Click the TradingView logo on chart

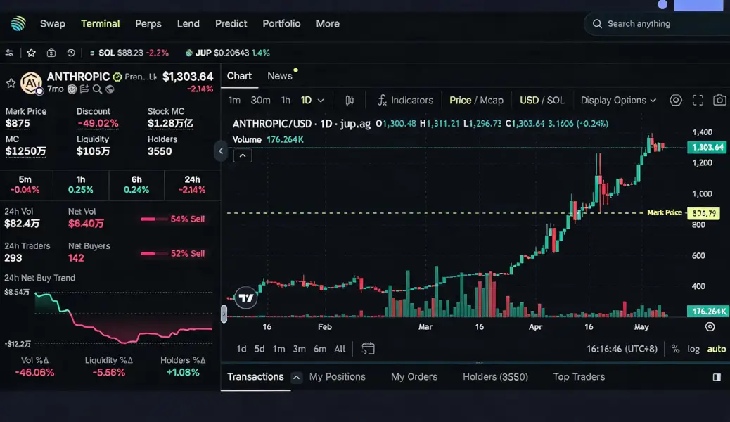point(246,298)
